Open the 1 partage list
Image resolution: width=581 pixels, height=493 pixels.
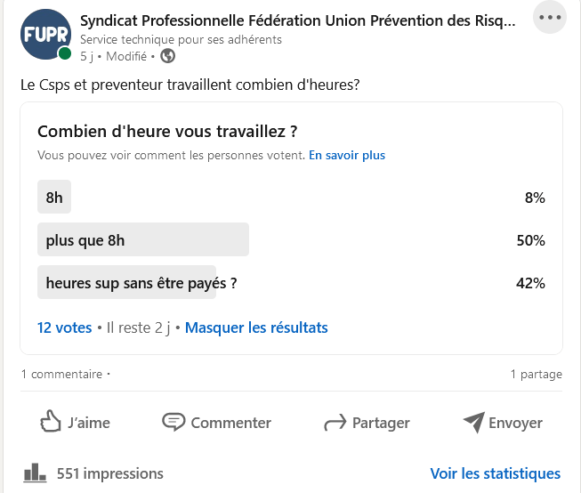(x=536, y=375)
